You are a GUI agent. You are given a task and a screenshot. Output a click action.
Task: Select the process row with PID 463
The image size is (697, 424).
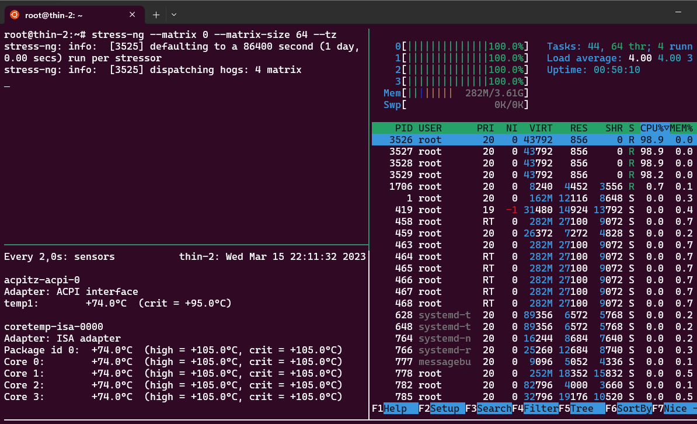[x=534, y=245]
